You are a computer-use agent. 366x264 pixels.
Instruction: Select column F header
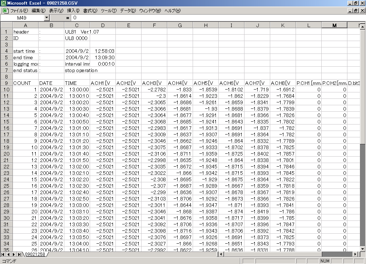coord(154,25)
